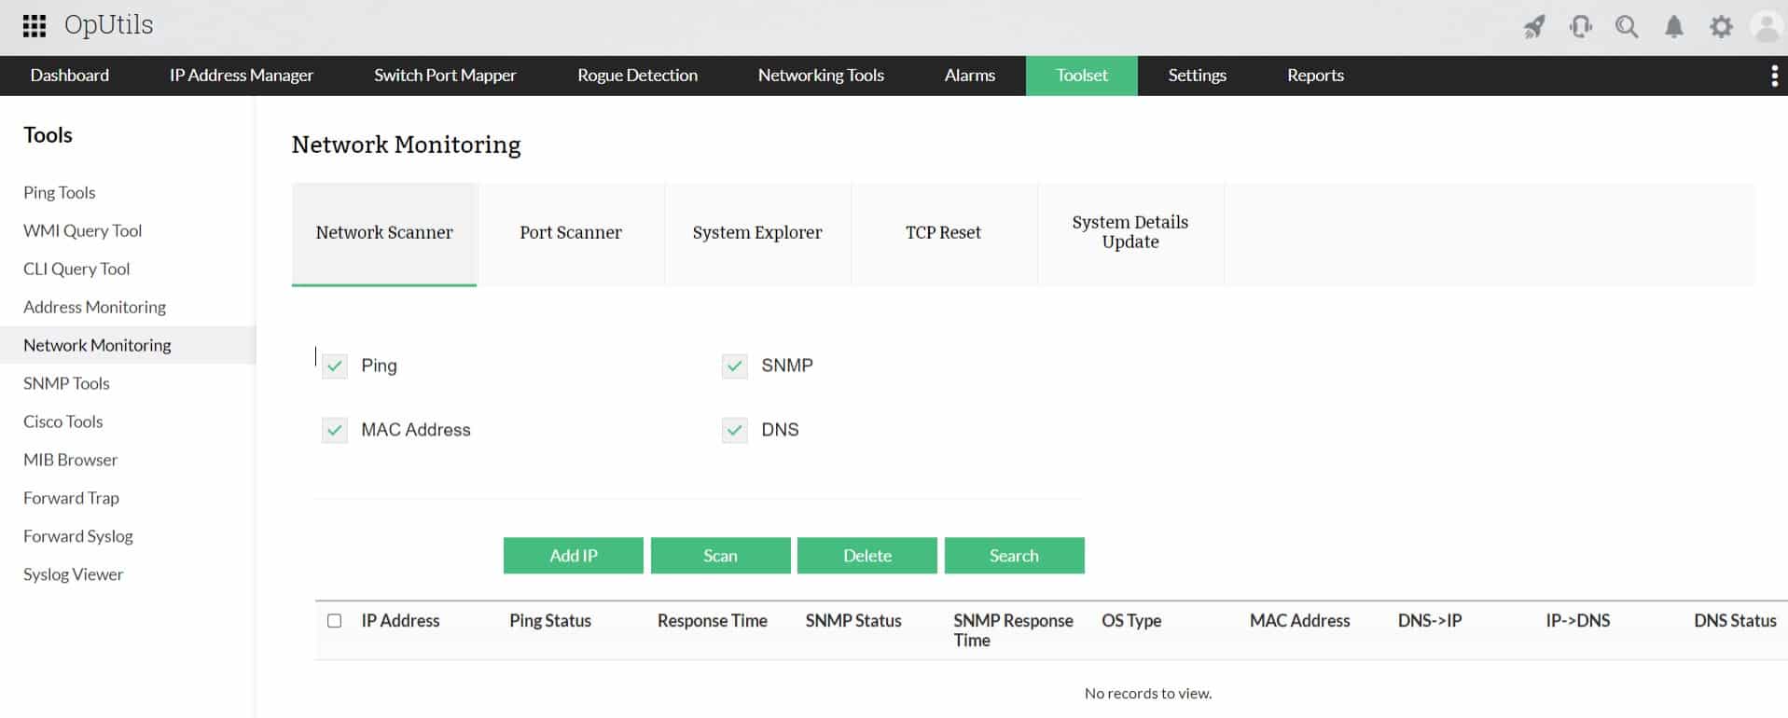Click the IP->DNS column header

(1578, 621)
